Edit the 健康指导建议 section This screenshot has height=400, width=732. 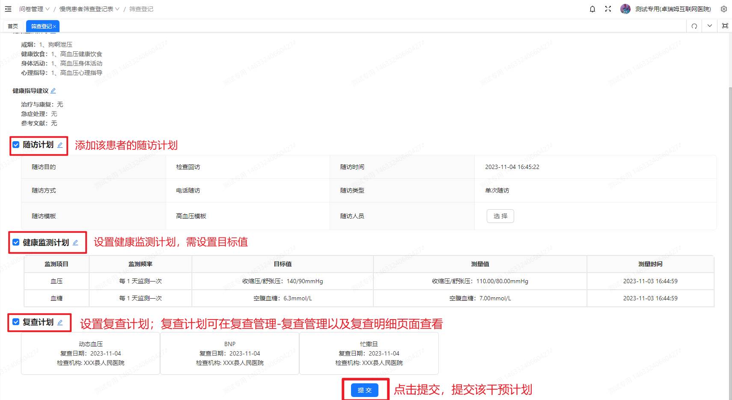click(x=53, y=90)
